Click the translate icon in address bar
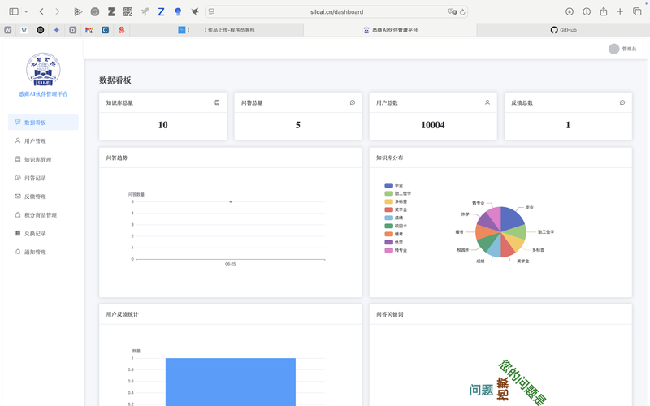The image size is (650, 406). (453, 12)
